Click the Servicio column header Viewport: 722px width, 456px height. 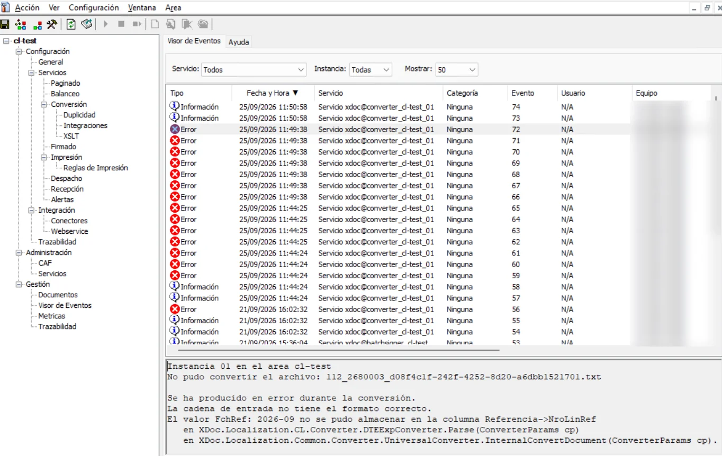coord(378,93)
